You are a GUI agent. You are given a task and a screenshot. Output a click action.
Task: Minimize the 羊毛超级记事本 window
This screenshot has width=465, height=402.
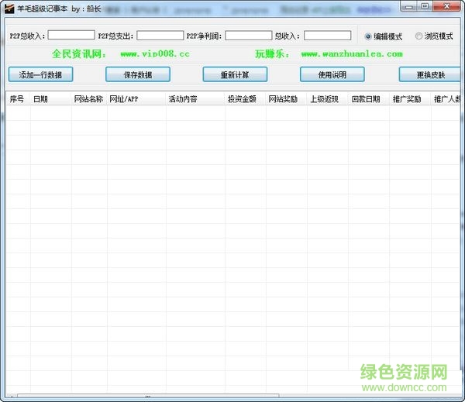[409, 6]
